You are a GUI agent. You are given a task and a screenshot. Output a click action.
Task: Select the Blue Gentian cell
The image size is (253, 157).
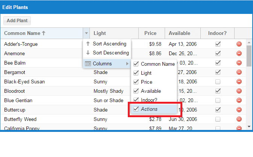click(x=45, y=100)
